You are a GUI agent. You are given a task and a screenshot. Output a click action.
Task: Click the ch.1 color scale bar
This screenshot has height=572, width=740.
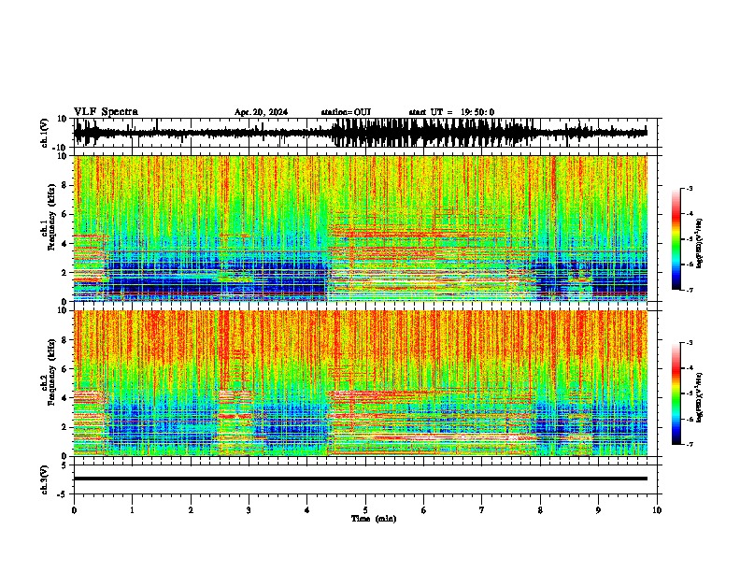pyautogui.click(x=676, y=239)
